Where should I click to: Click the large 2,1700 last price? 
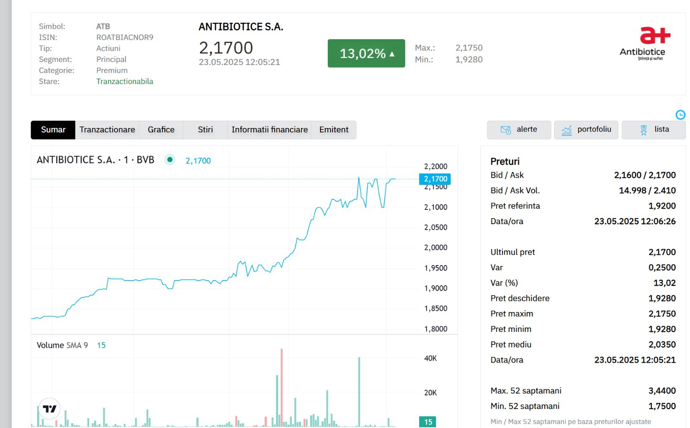tap(226, 47)
